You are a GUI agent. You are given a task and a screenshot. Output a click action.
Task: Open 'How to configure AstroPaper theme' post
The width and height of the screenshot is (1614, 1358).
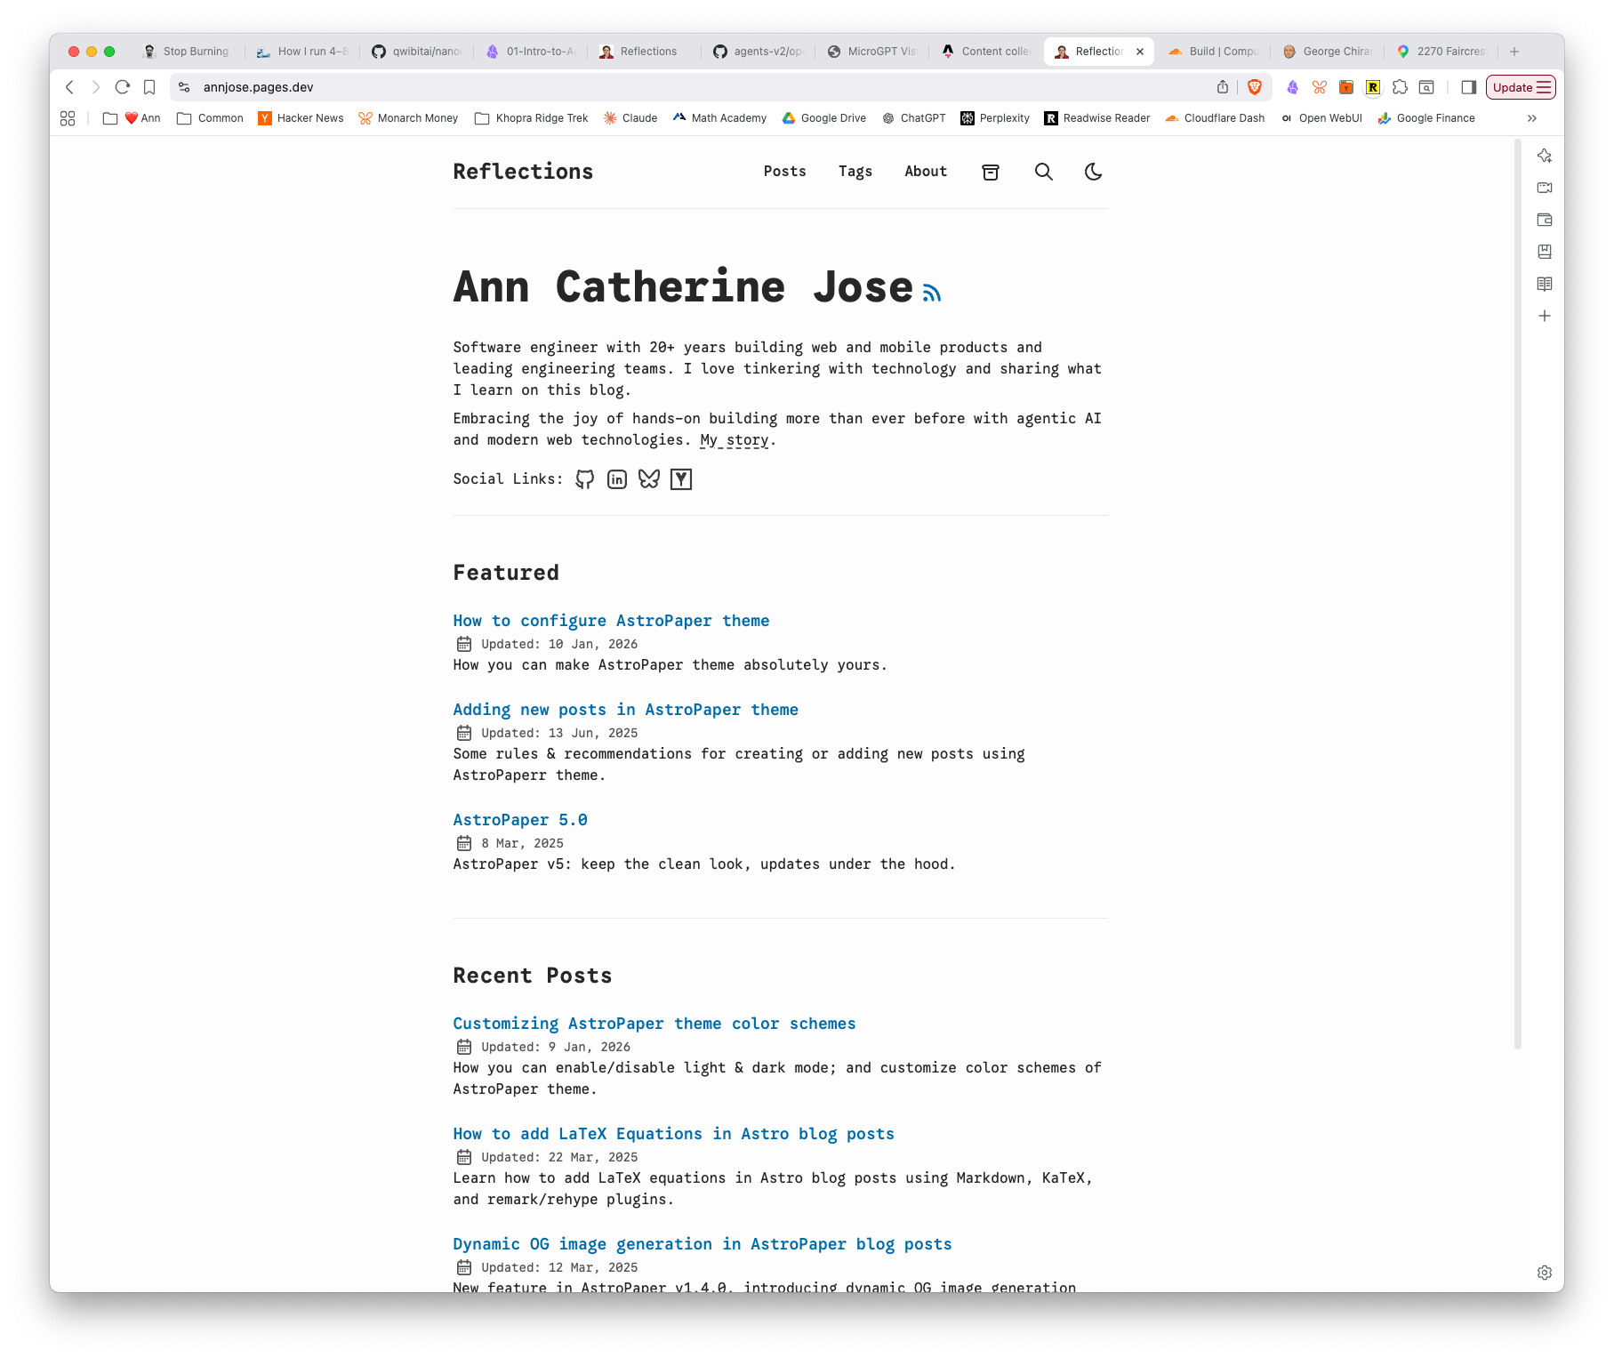[x=611, y=621]
